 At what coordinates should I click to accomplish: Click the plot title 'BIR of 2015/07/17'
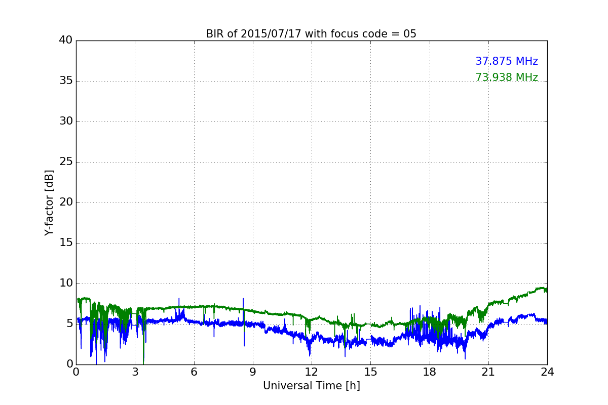(311, 34)
